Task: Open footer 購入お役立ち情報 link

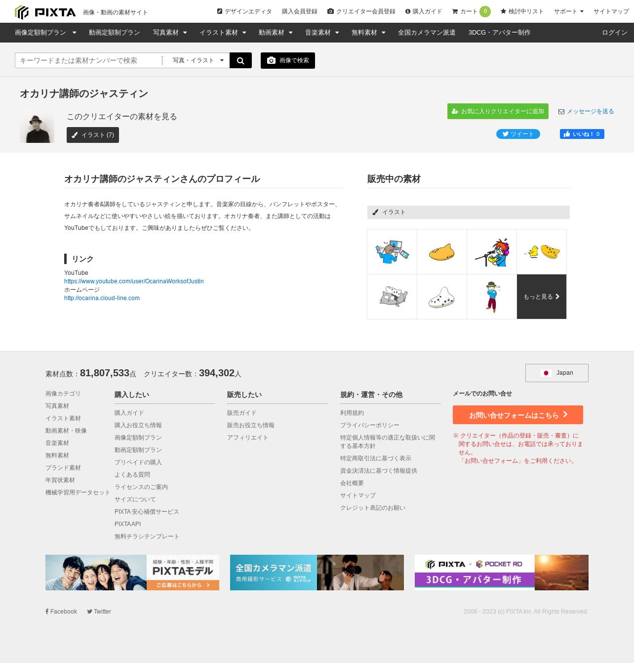Action: 138,425
